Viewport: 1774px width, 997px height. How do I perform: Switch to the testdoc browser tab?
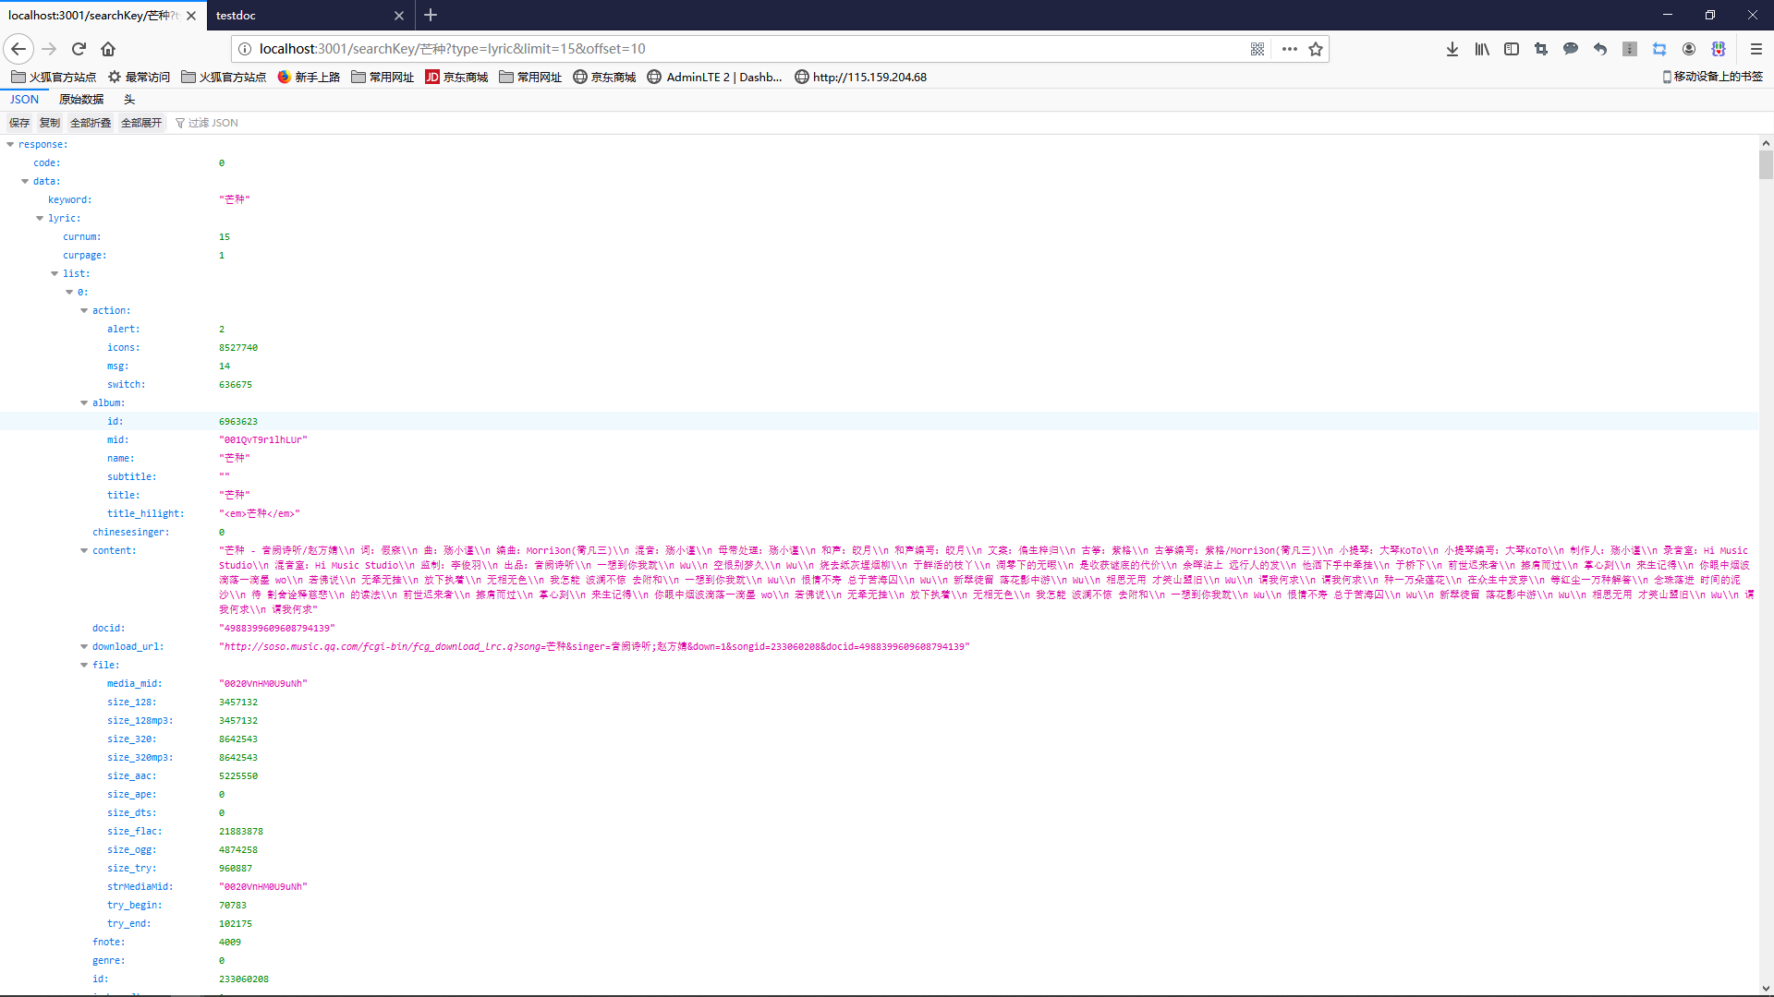click(x=305, y=16)
